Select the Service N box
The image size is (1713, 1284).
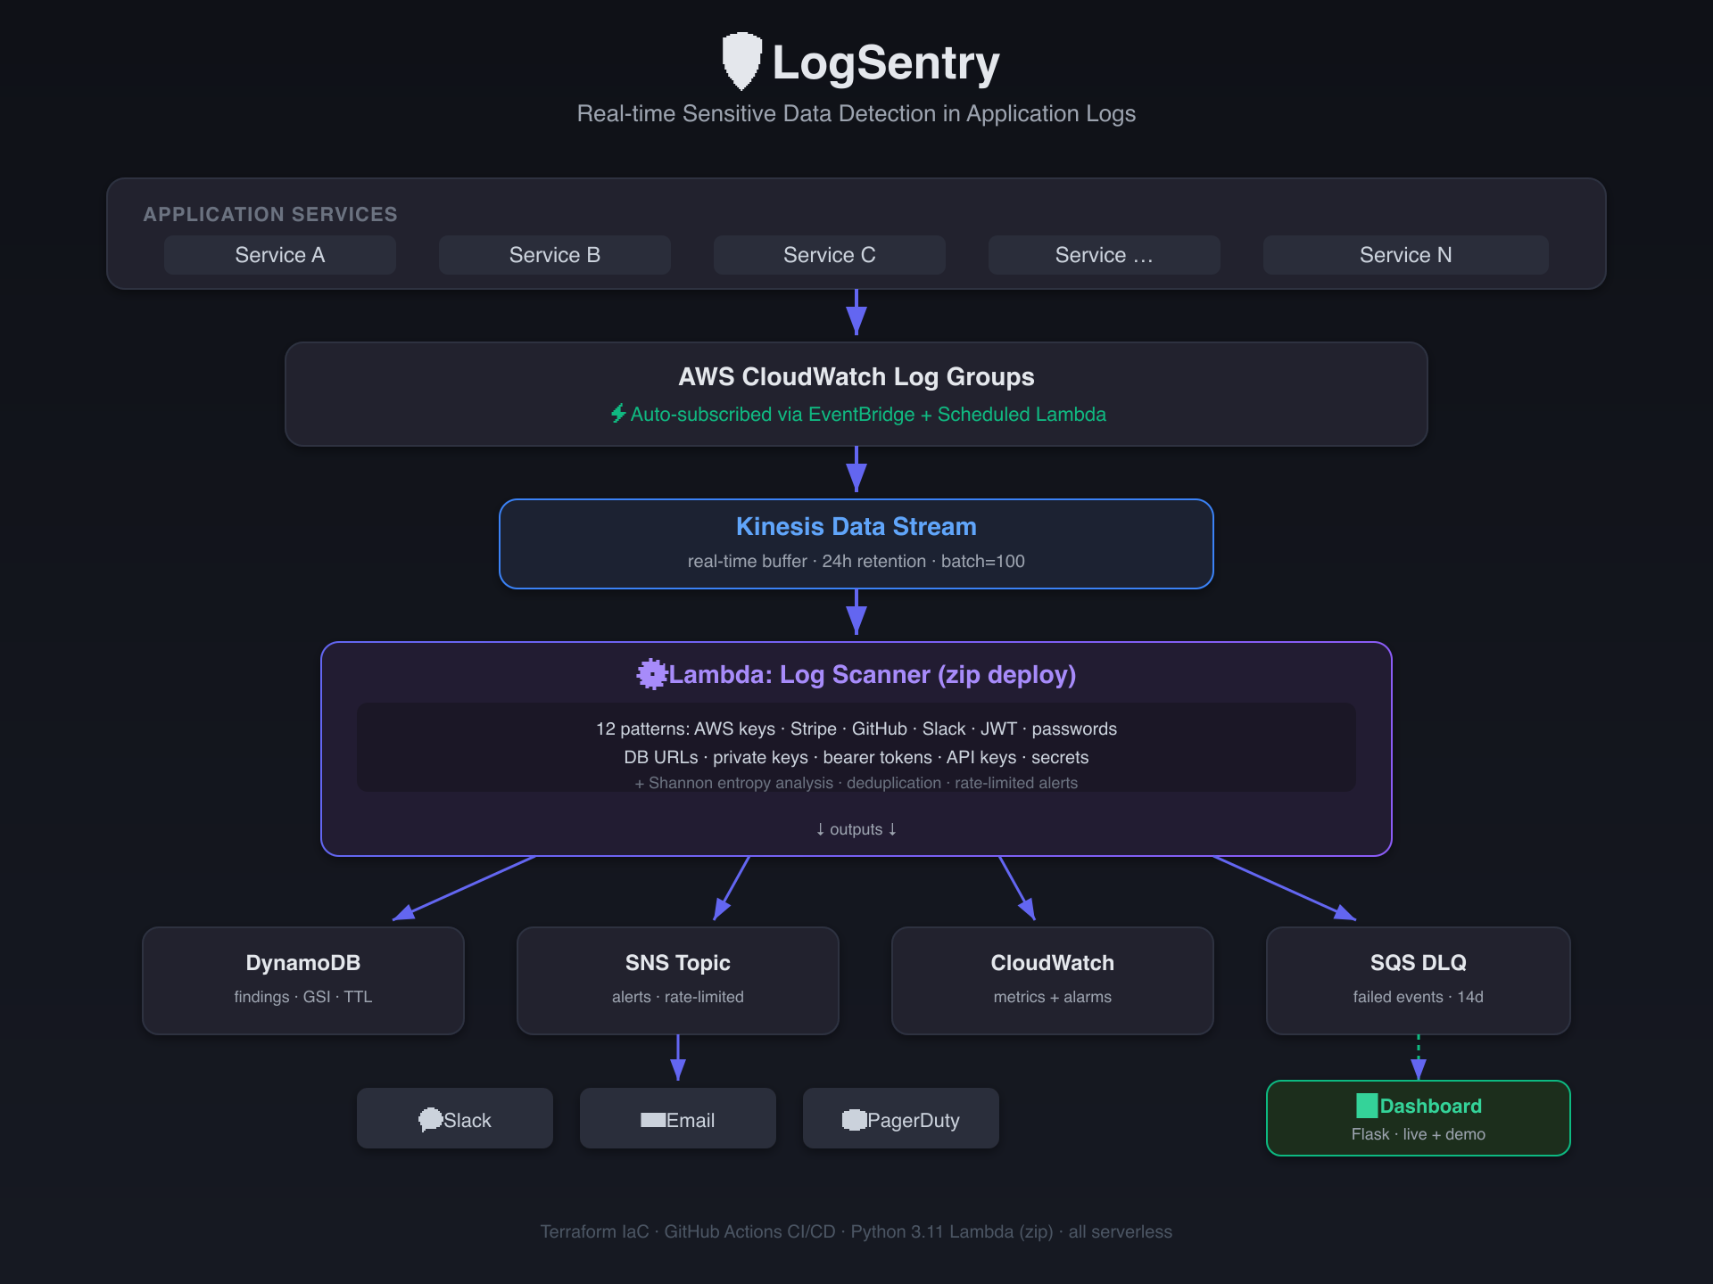1406,255
